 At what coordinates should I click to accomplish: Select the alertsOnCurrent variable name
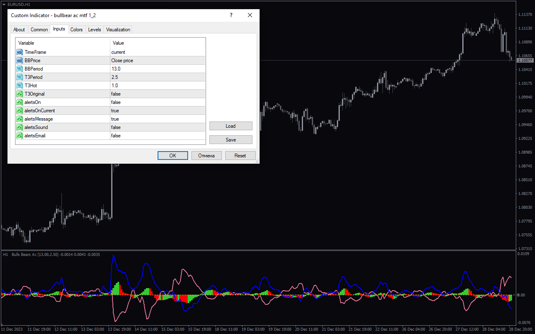click(x=40, y=111)
